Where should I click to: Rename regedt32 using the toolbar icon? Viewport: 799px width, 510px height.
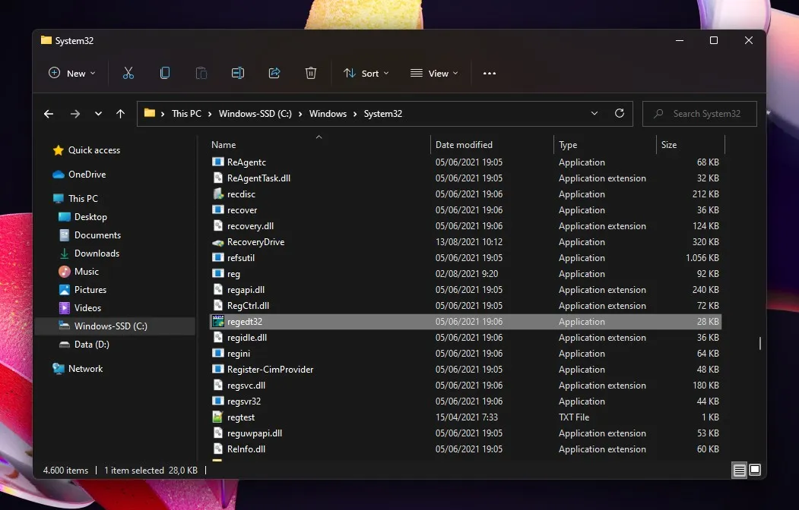tap(237, 73)
